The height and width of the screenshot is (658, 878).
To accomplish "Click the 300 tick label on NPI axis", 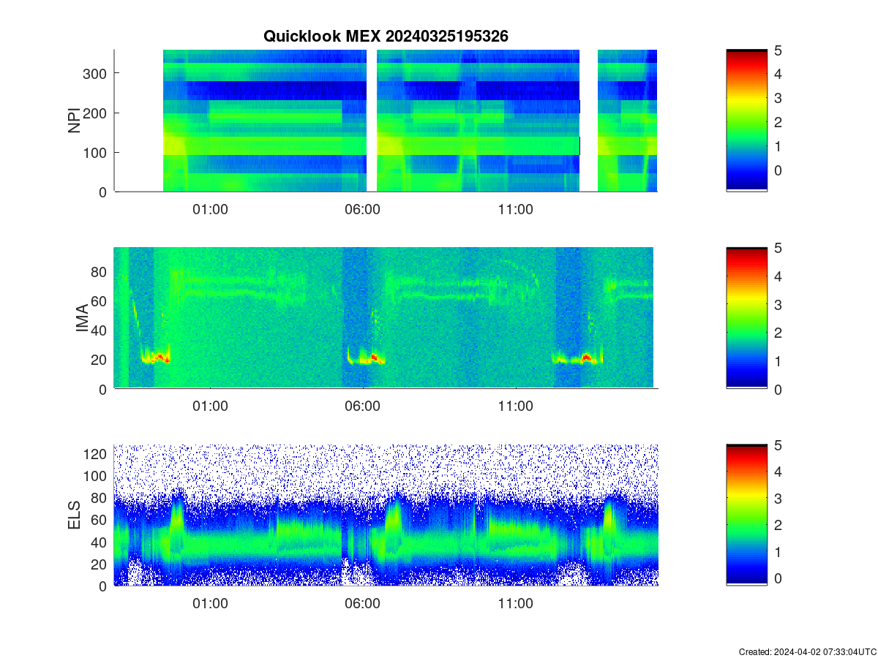I will 96,73.
